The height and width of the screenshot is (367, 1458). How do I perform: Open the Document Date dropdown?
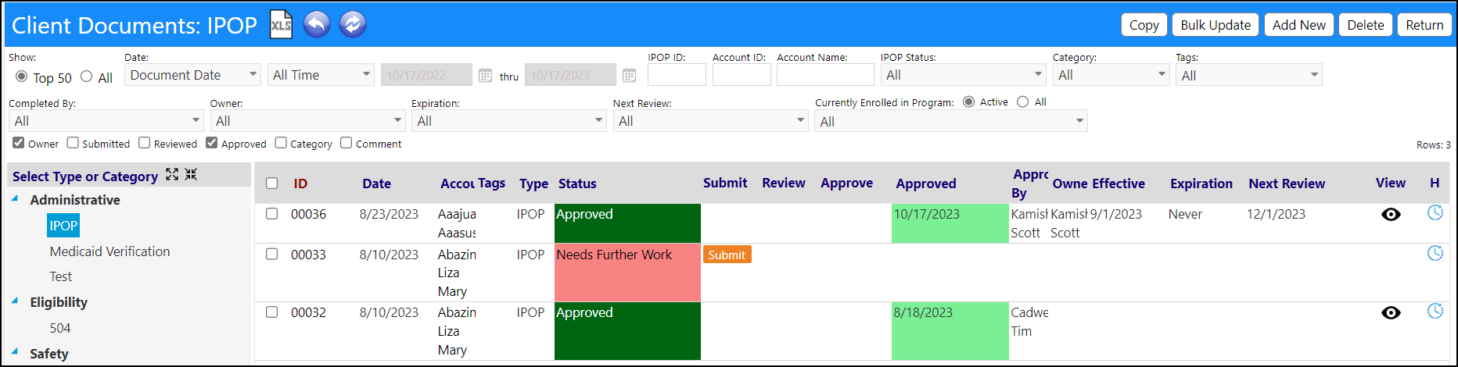coord(192,75)
